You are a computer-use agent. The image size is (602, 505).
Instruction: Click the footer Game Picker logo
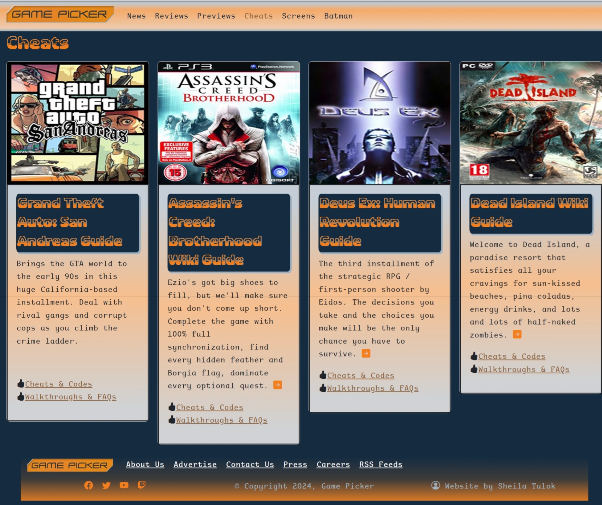70,465
